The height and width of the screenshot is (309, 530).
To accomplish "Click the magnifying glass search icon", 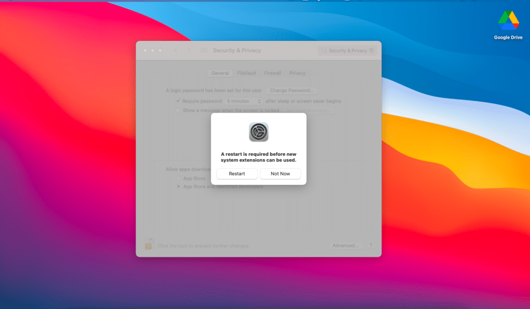I will 324,50.
